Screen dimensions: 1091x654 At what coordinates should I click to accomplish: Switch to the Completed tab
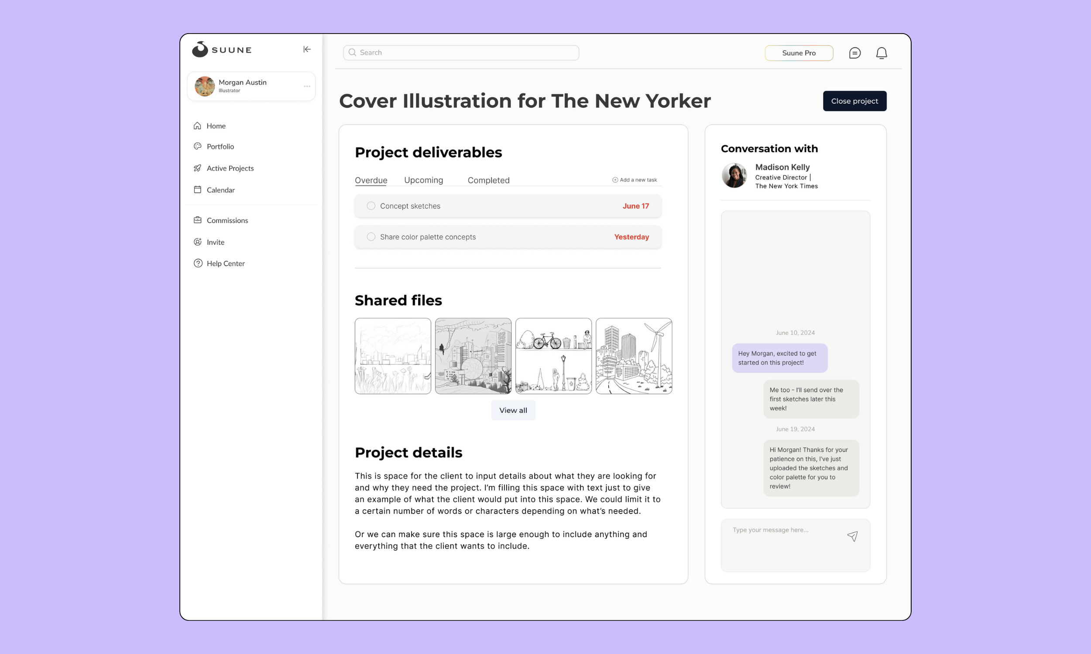pos(488,180)
